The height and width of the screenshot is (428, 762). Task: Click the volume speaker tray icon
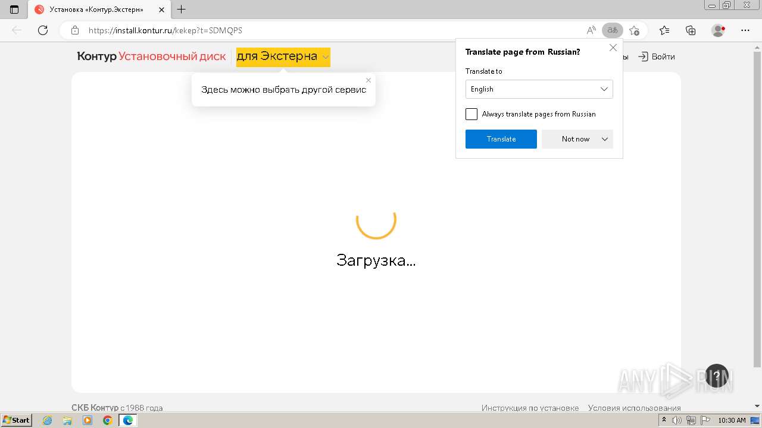click(676, 420)
